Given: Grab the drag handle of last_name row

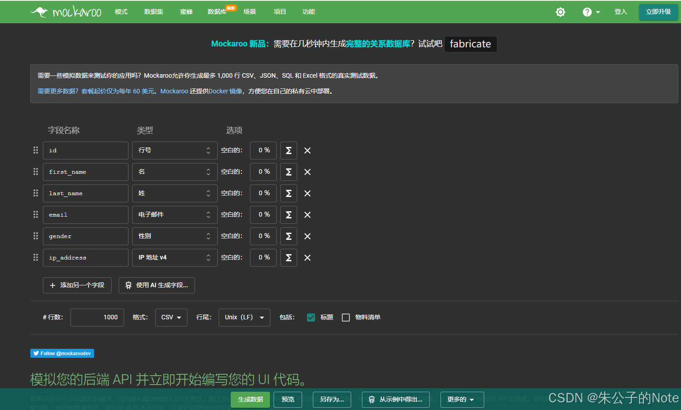Looking at the screenshot, I should tap(36, 193).
